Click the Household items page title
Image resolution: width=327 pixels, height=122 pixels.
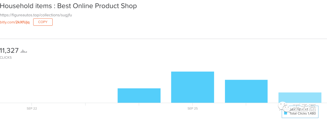(68, 6)
